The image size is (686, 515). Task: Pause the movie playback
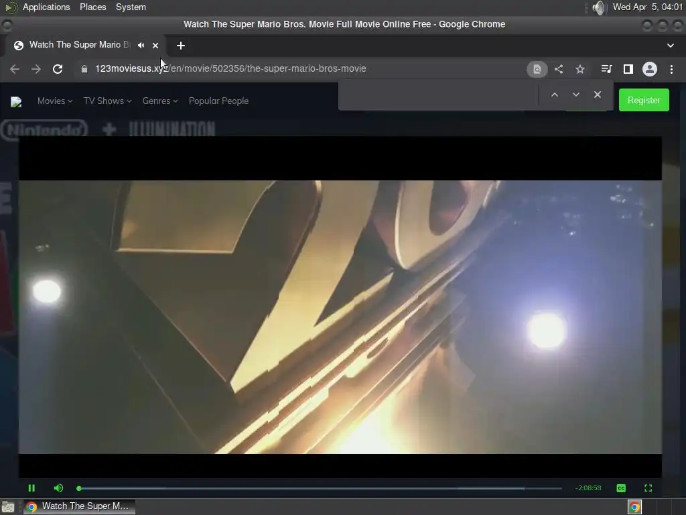pyautogui.click(x=31, y=488)
